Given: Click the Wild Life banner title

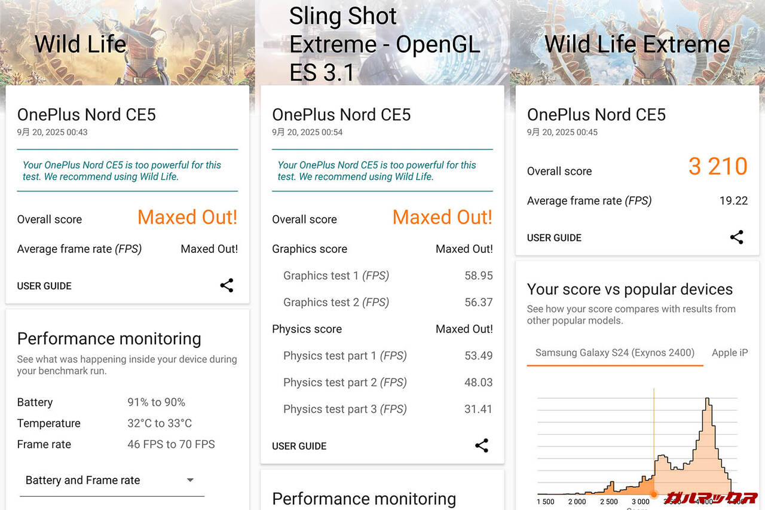Looking at the screenshot, I should coord(81,44).
